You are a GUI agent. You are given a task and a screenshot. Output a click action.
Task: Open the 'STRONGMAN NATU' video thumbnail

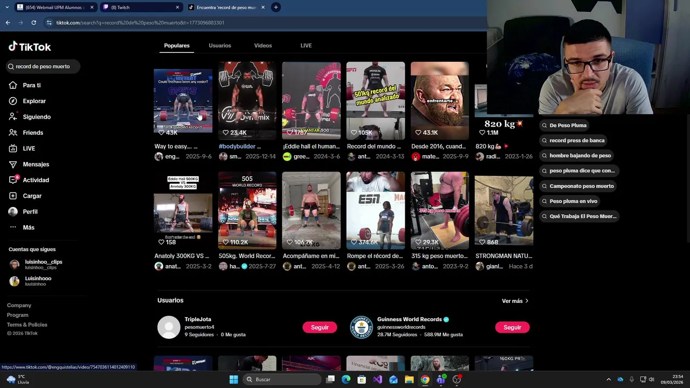point(504,210)
